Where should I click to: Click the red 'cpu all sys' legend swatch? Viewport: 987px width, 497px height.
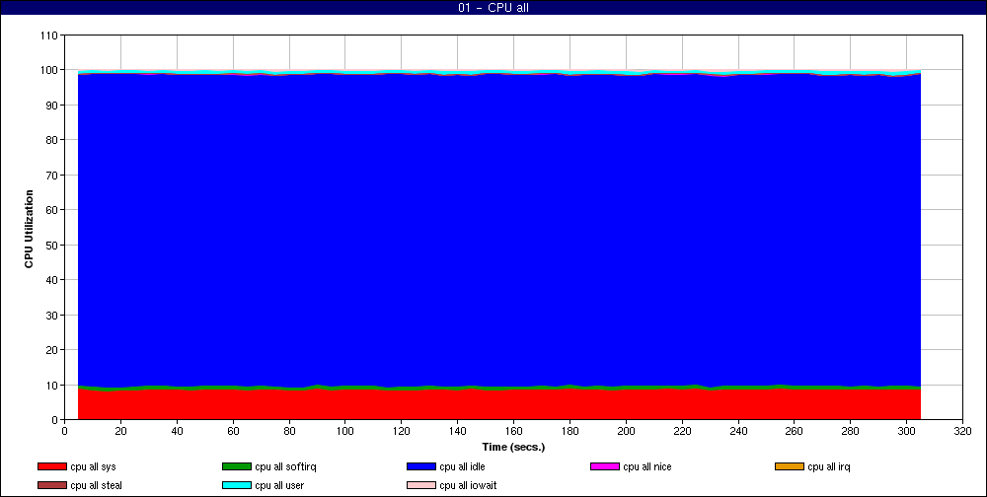coord(51,466)
